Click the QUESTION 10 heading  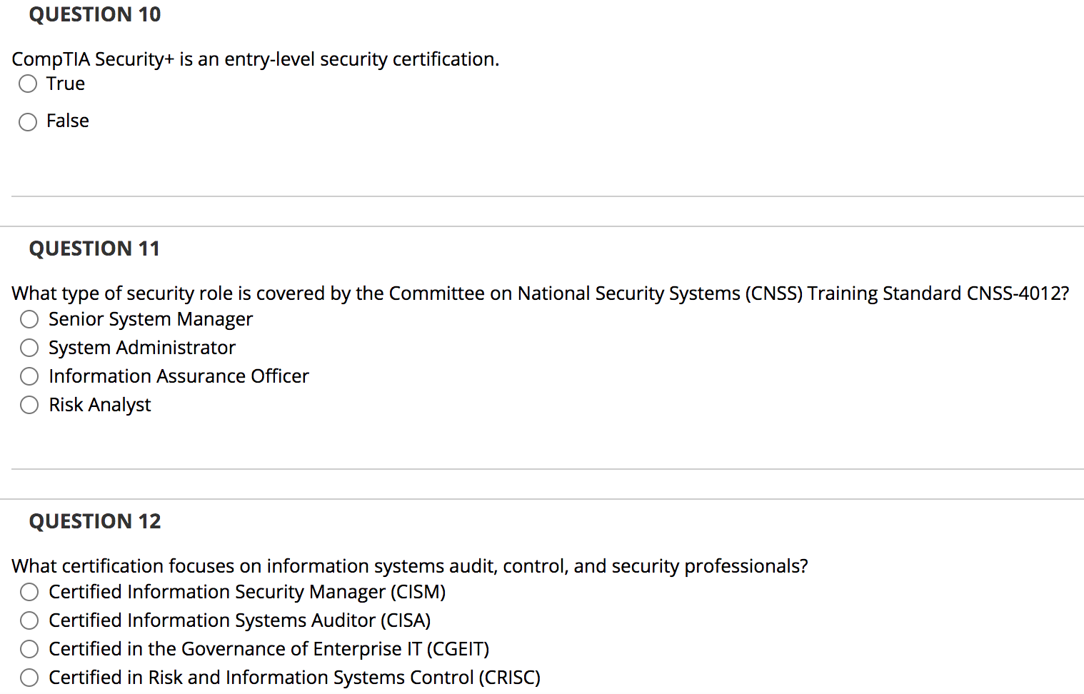(x=95, y=14)
